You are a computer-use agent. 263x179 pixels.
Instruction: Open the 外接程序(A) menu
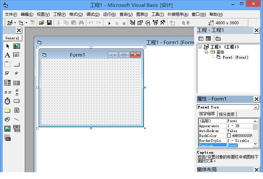(178, 14)
